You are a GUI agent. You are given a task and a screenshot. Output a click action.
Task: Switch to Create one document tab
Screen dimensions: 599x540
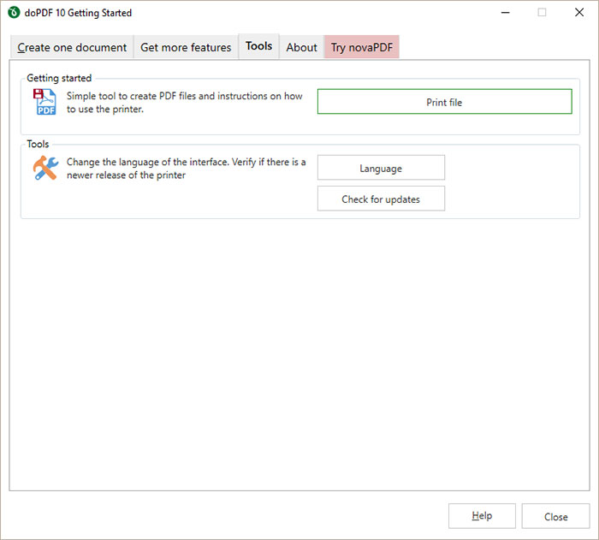pos(72,47)
